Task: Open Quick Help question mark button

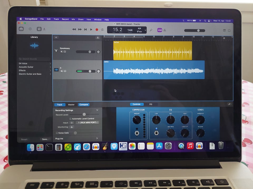Action: pyautogui.click(x=30, y=29)
